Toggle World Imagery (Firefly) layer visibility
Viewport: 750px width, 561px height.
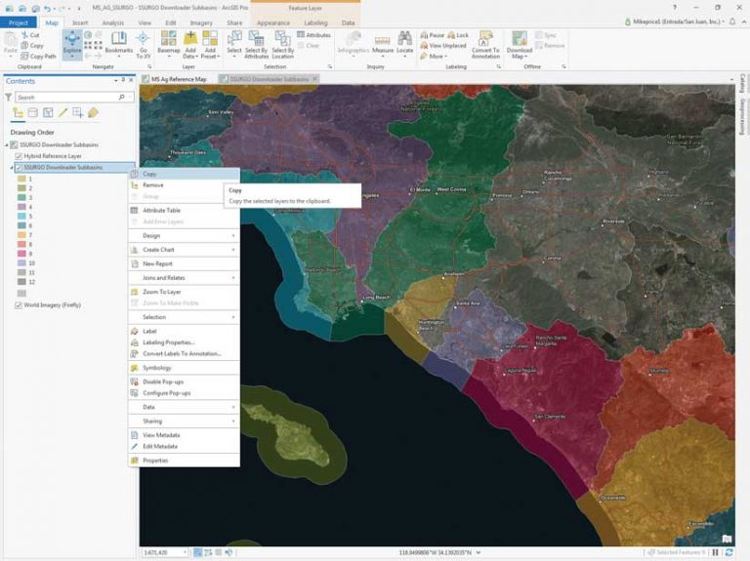click(20, 304)
